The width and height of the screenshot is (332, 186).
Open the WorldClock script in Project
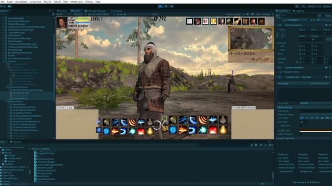tap(43, 176)
